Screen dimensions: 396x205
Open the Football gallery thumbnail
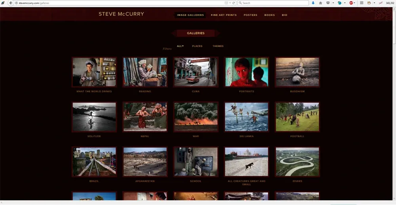[x=297, y=117]
